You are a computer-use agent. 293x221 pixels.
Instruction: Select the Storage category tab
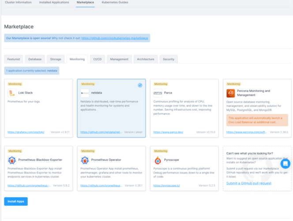56,59
